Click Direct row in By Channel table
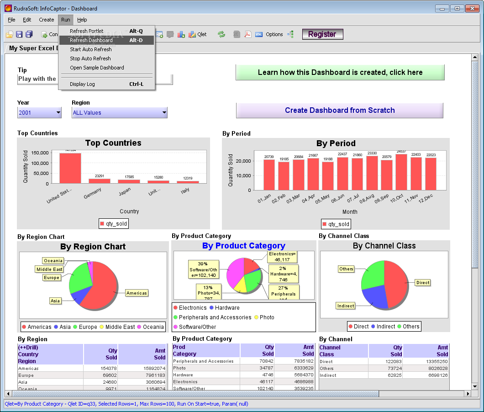The image size is (484, 412). point(384,362)
